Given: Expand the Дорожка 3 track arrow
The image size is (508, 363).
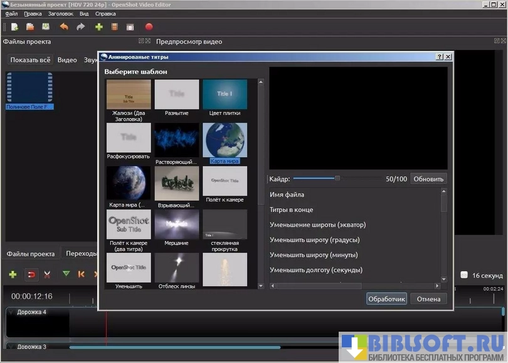Looking at the screenshot, I should [x=10, y=346].
